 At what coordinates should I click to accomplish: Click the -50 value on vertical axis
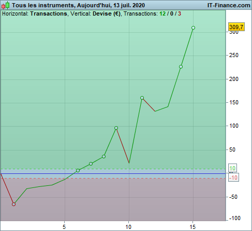(233, 197)
